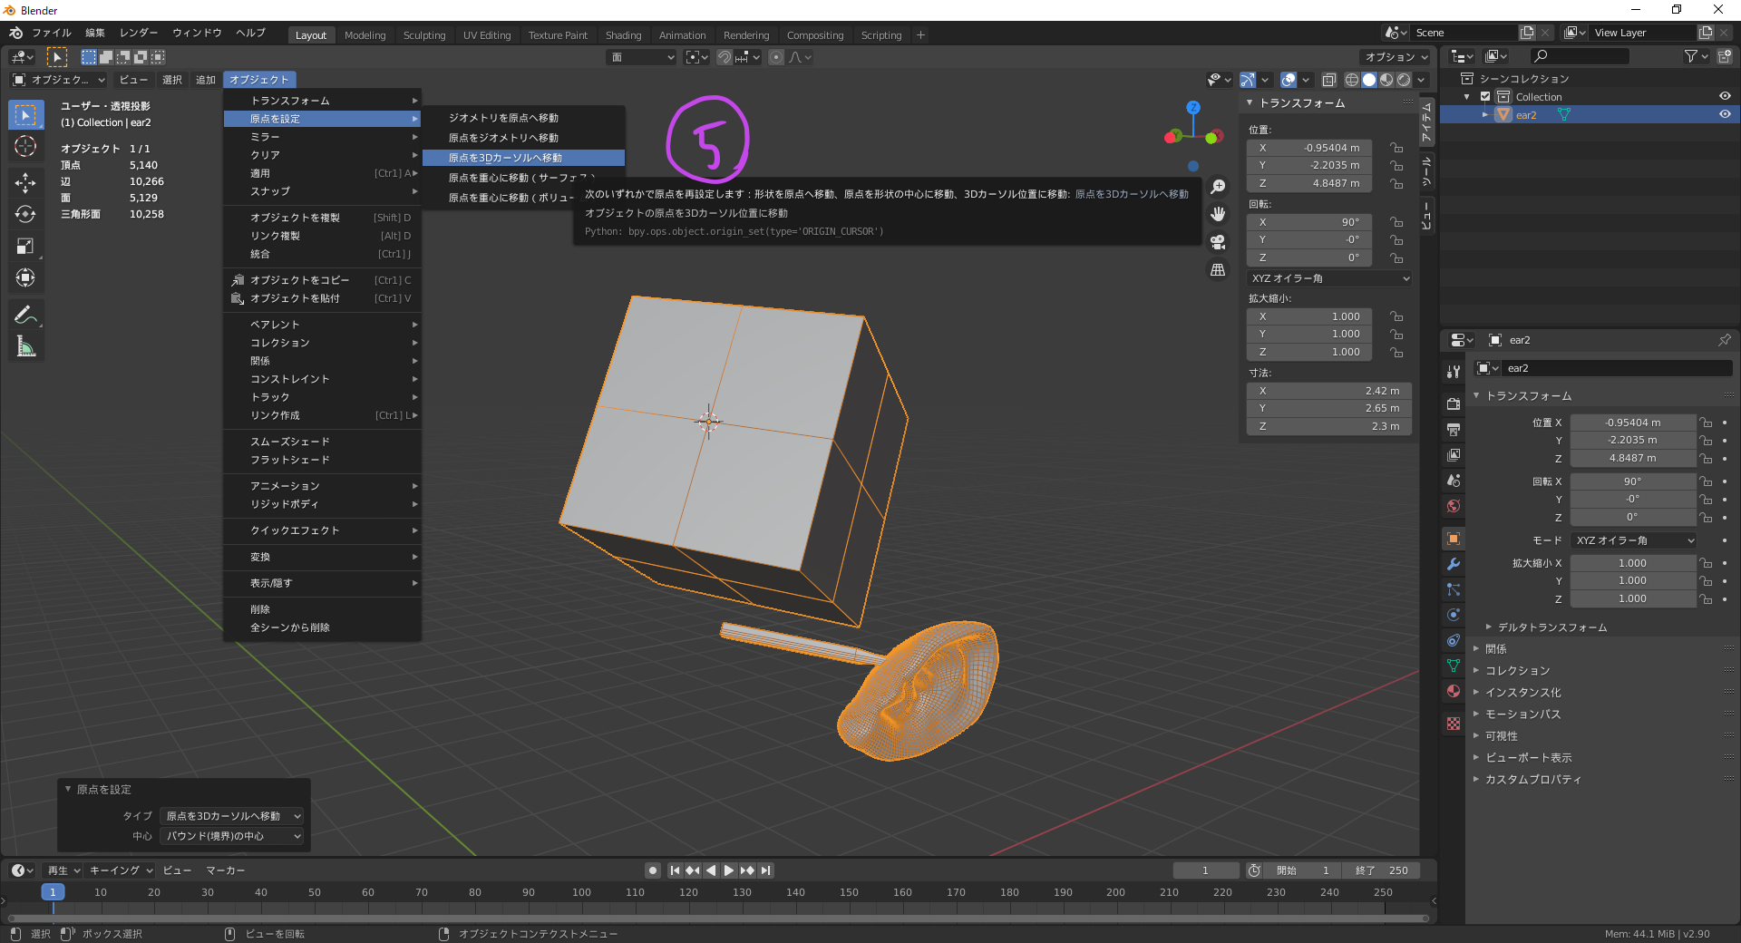1741x943 pixels.
Task: Open the Modifier wrench properties tab
Action: point(1454,564)
